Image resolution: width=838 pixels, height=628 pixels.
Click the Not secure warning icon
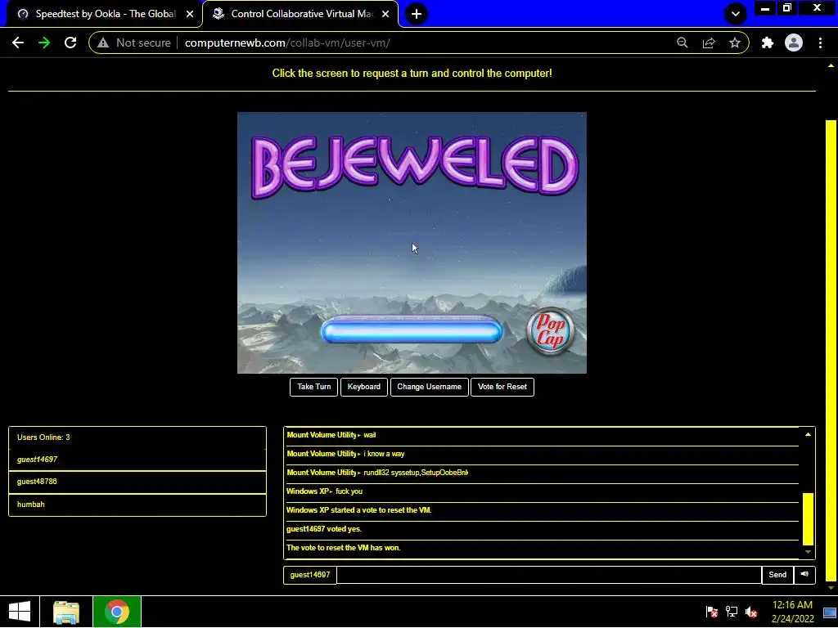(103, 43)
